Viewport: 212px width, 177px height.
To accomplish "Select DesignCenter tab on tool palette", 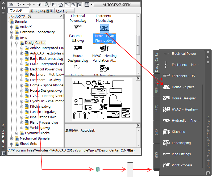I will 157,62.
